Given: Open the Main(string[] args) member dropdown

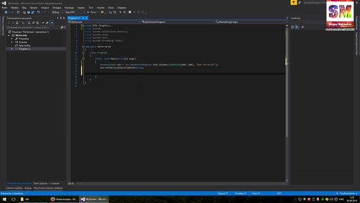Looking at the screenshot, I should point(251,22).
